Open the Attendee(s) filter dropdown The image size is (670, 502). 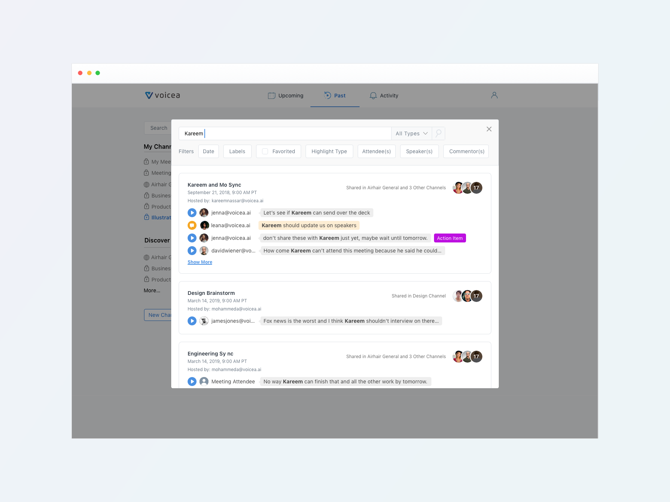pyautogui.click(x=376, y=151)
